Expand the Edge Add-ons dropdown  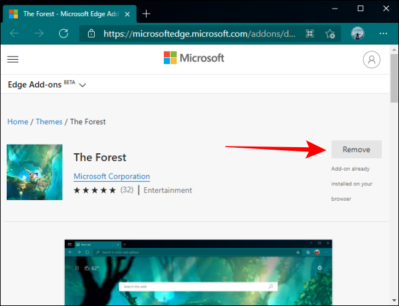pos(83,85)
